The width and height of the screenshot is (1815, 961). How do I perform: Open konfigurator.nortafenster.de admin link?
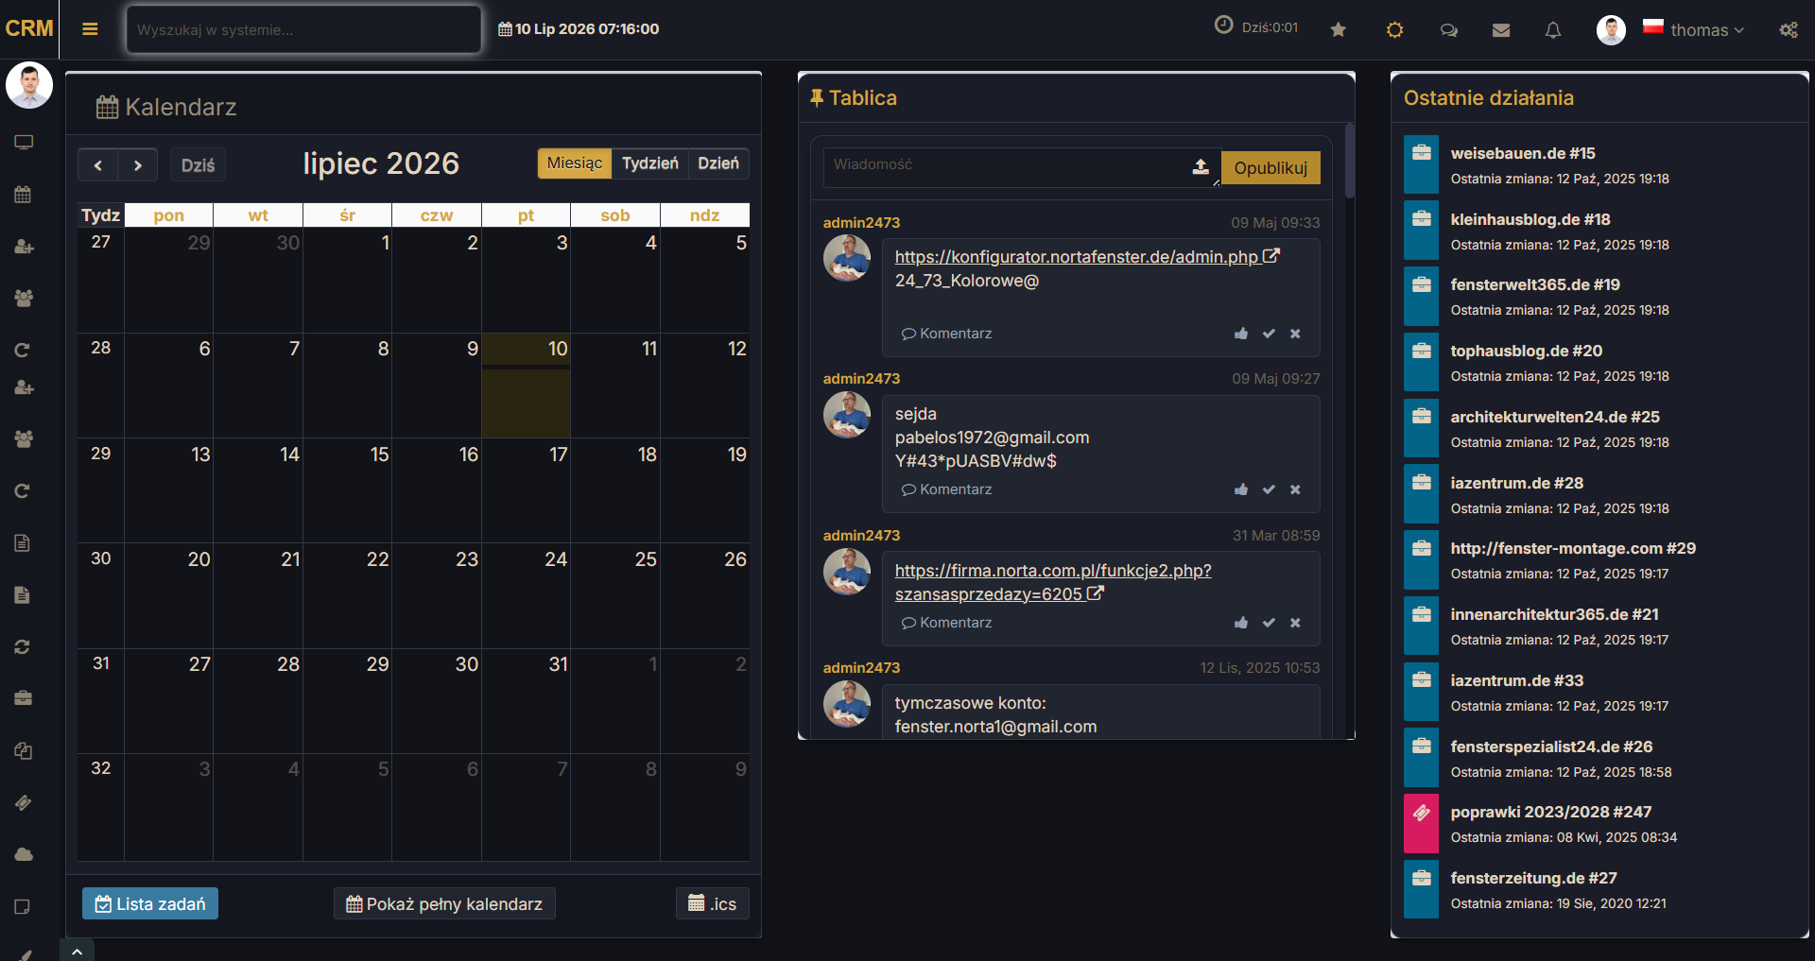pos(1087,257)
